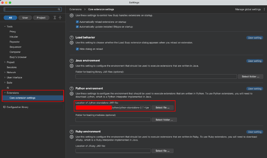Click the help icon next to Java environment
Viewport: 267px width, 158px height.
pos(71,61)
